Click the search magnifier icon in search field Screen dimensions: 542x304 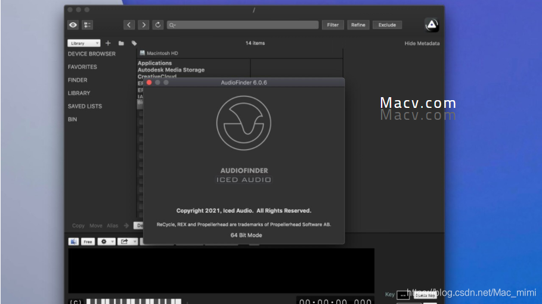pyautogui.click(x=172, y=25)
